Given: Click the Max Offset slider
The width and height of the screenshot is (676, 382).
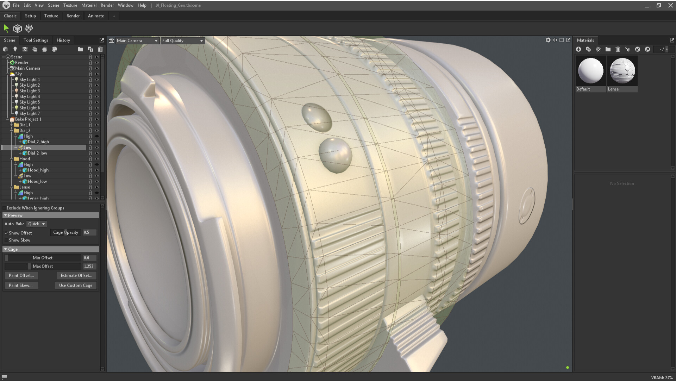Looking at the screenshot, I should (x=43, y=267).
